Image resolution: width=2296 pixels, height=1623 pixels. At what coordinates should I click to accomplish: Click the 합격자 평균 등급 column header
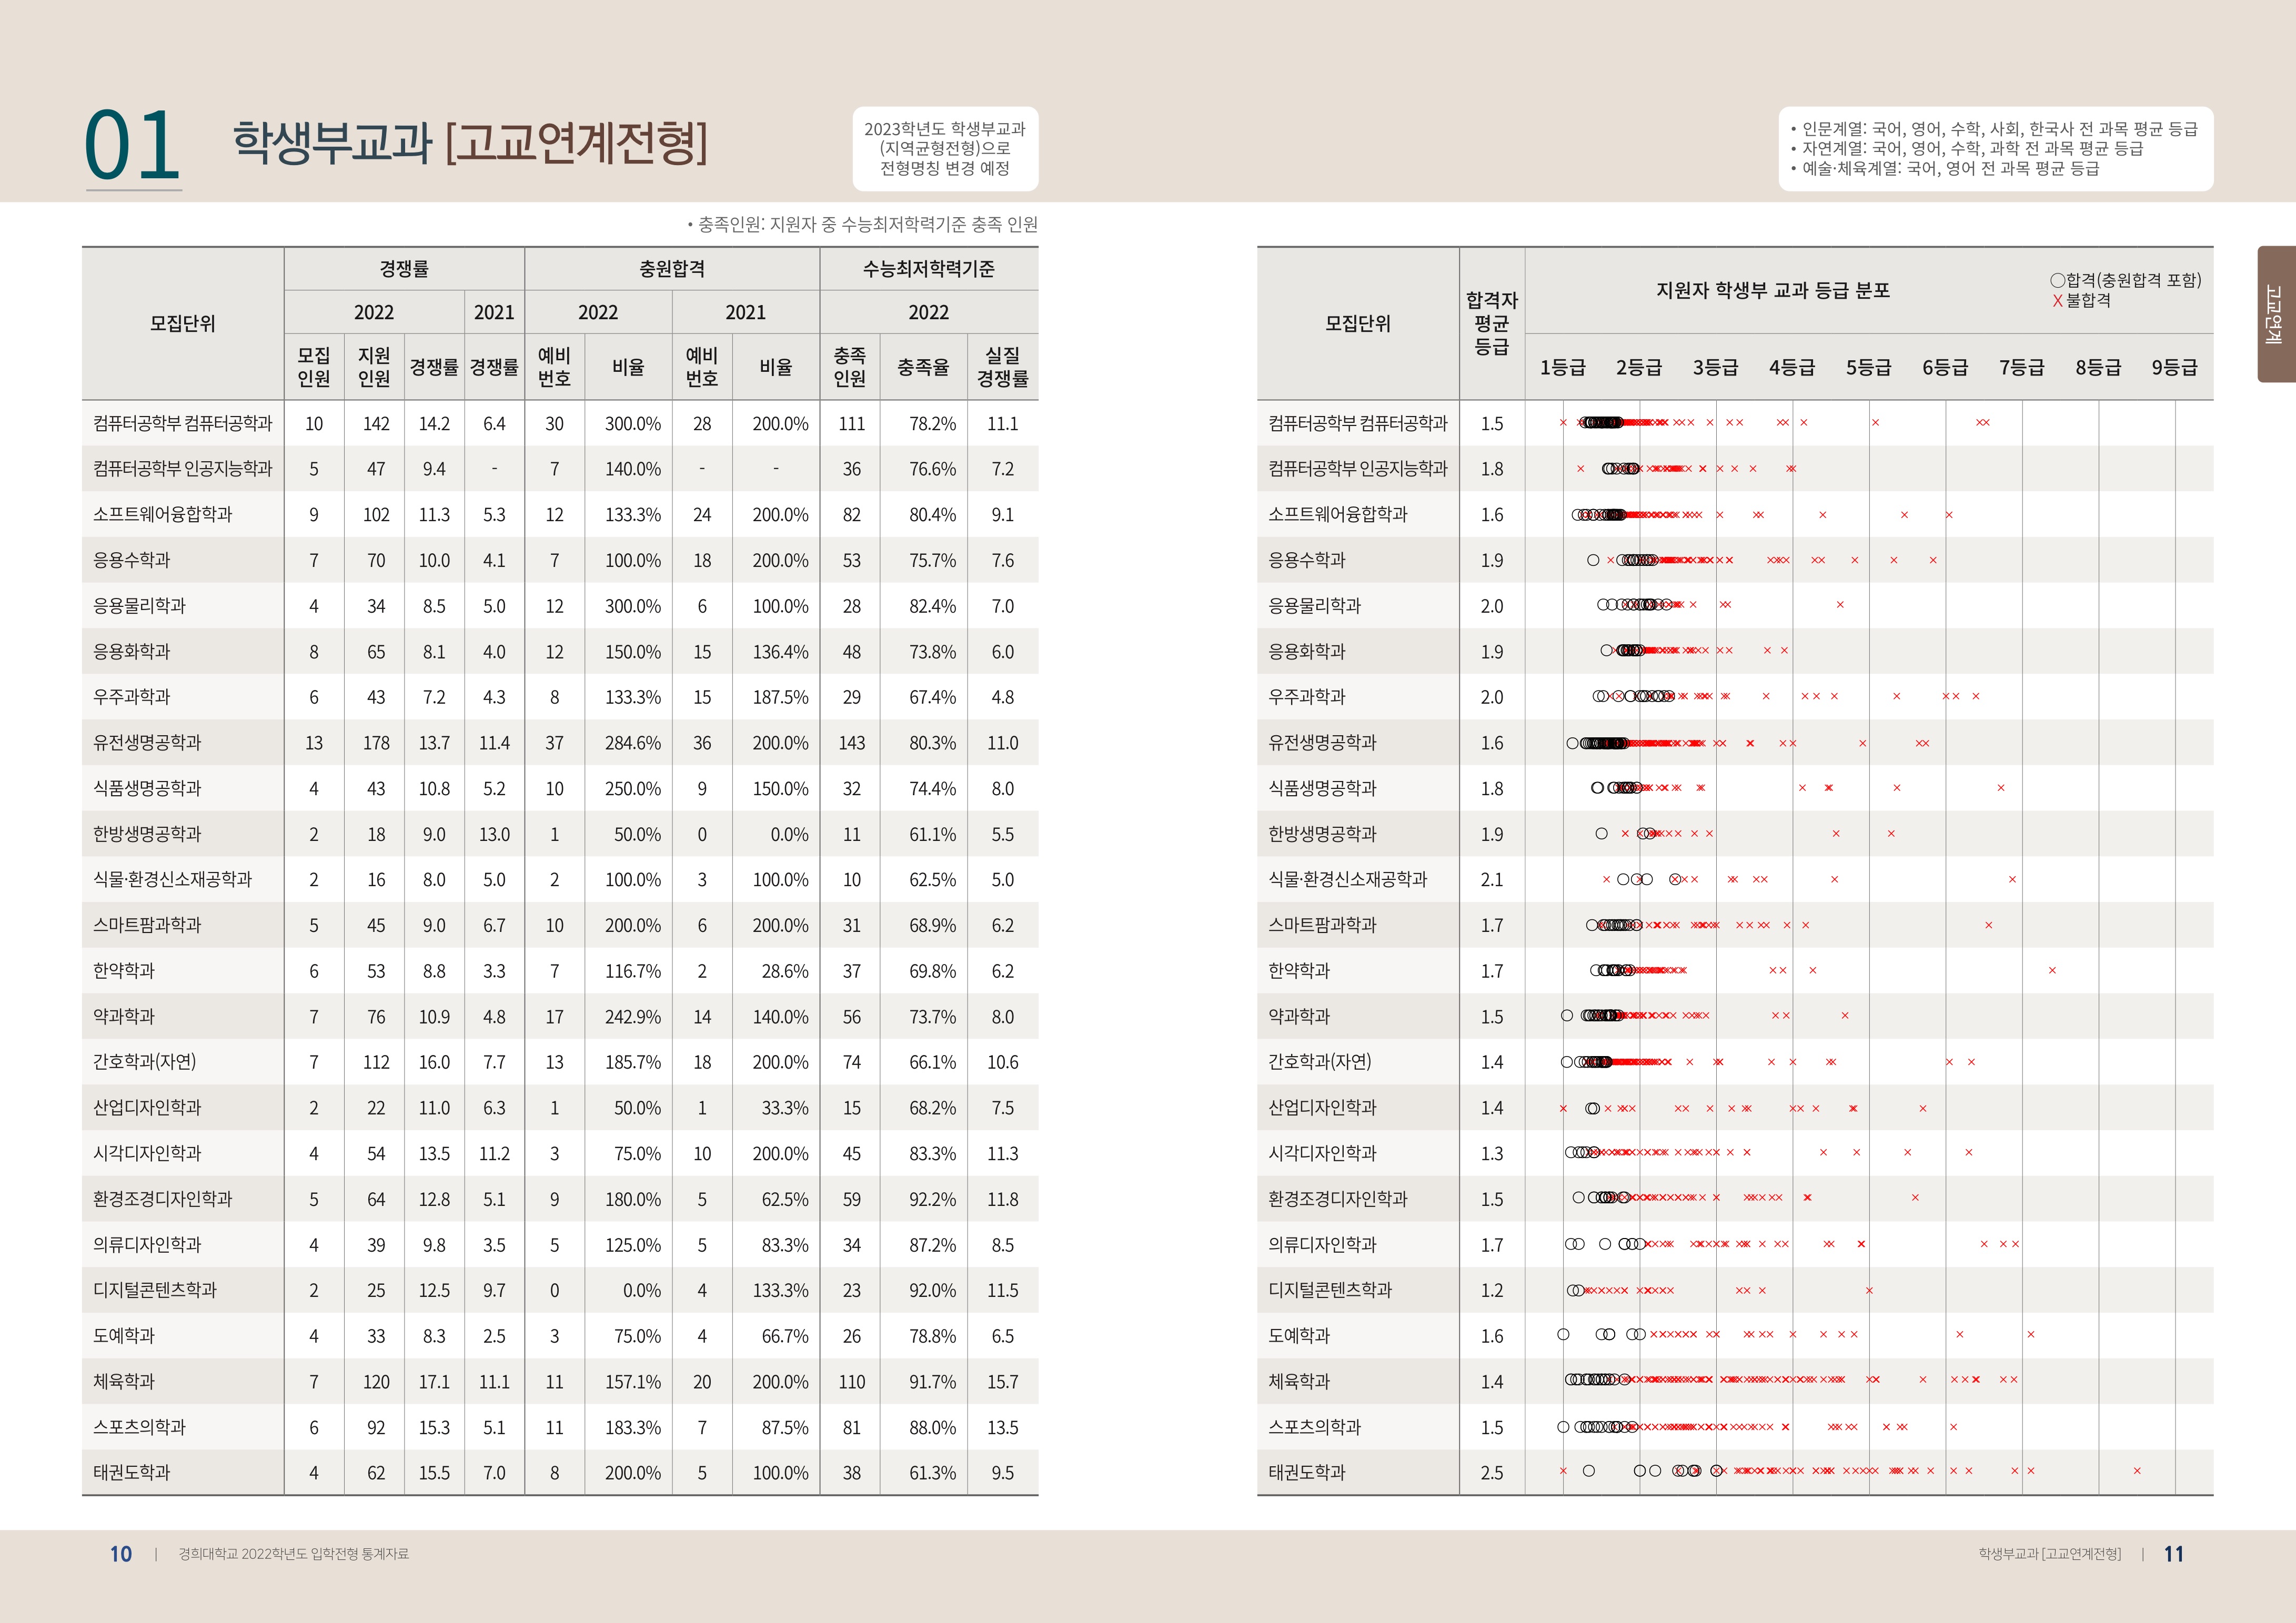pos(1491,323)
